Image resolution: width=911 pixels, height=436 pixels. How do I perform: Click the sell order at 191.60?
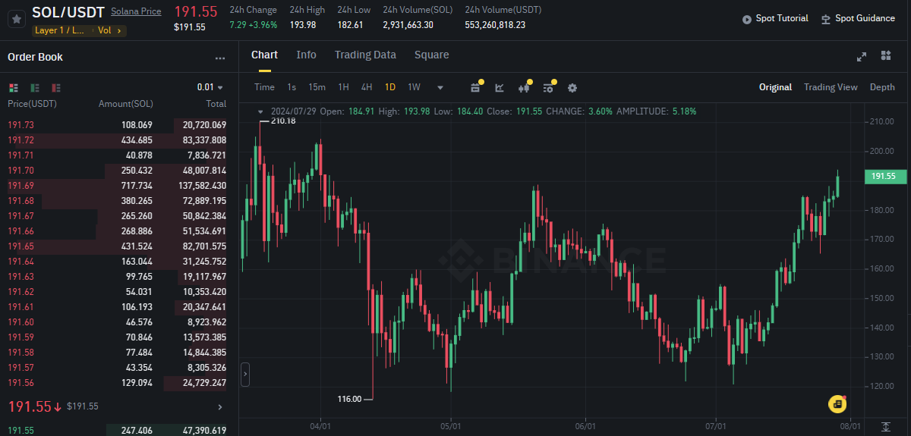(x=117, y=322)
